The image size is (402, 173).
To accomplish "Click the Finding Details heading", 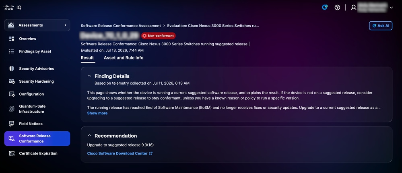I will (112, 76).
